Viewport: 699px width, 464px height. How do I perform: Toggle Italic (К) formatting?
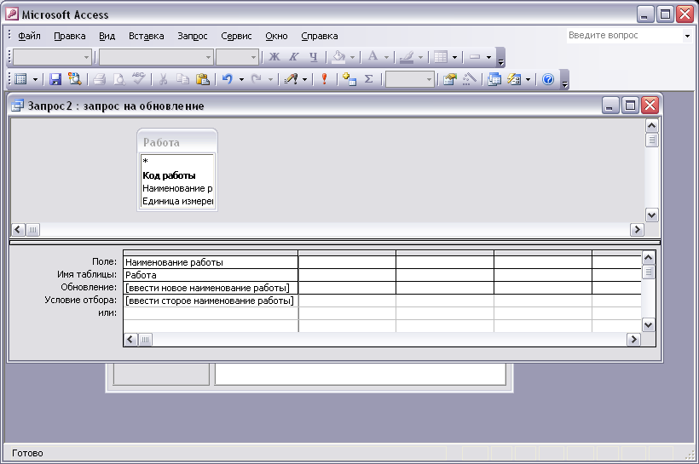pyautogui.click(x=294, y=57)
